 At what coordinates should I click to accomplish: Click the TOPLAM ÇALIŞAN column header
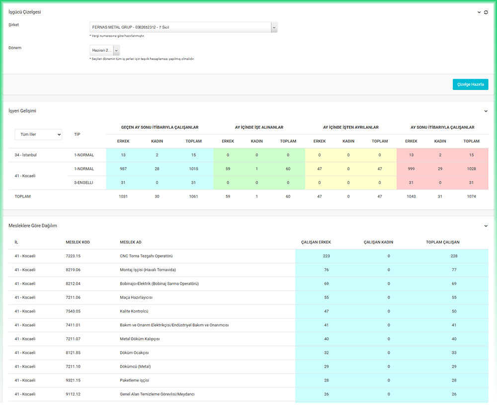coord(443,242)
